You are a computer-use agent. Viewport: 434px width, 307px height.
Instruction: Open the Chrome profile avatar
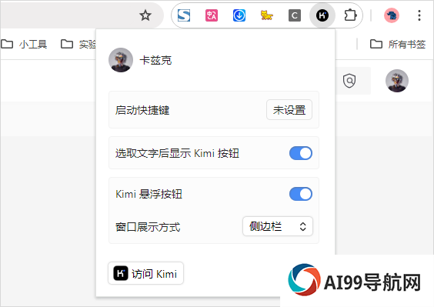(392, 15)
